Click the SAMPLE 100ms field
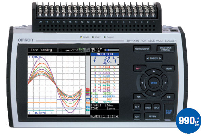 [105, 105]
